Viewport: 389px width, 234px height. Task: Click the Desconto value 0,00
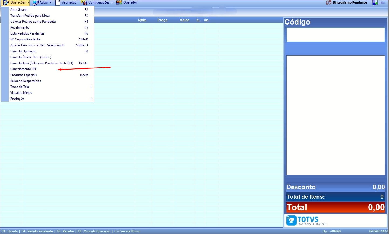tap(378, 187)
